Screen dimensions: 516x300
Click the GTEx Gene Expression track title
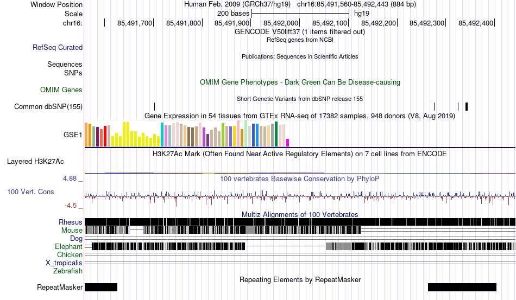coord(300,116)
